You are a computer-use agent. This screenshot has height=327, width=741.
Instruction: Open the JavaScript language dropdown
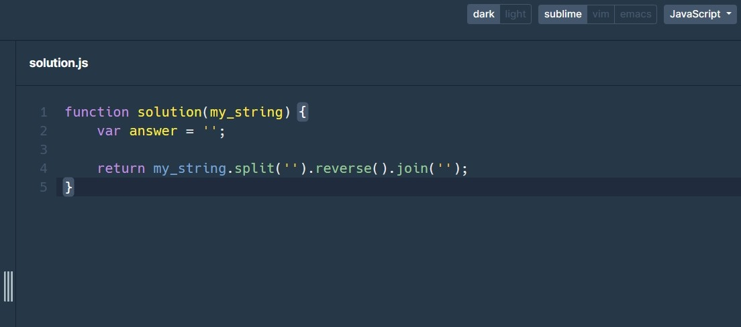(700, 14)
